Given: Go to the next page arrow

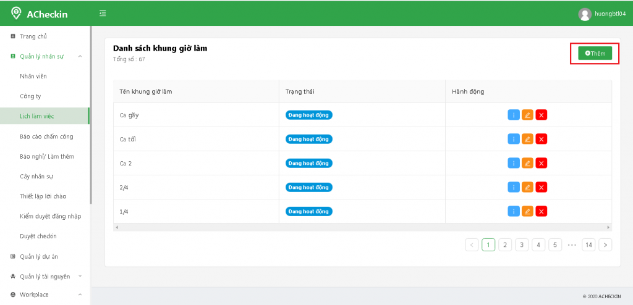Looking at the screenshot, I should [x=605, y=244].
